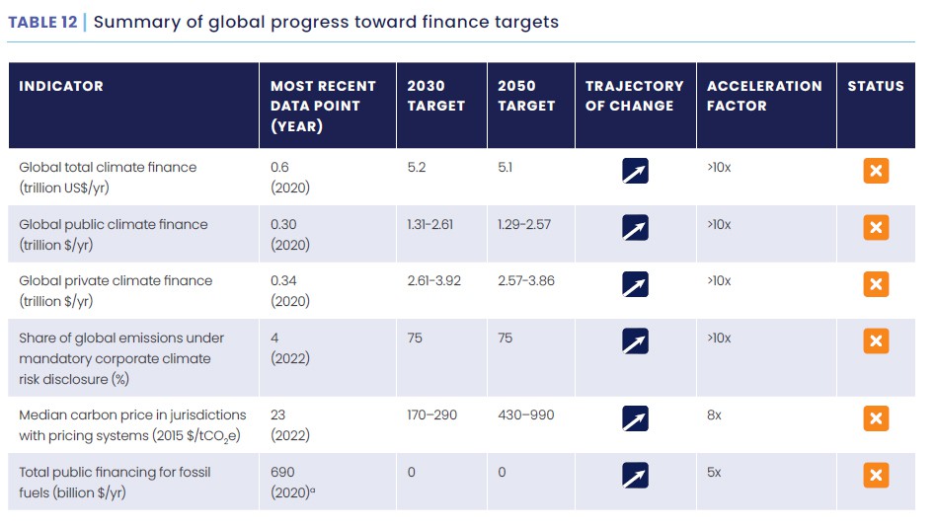Click the STATUS column header
Viewport: 936px width, 528px height.
pyautogui.click(x=876, y=86)
